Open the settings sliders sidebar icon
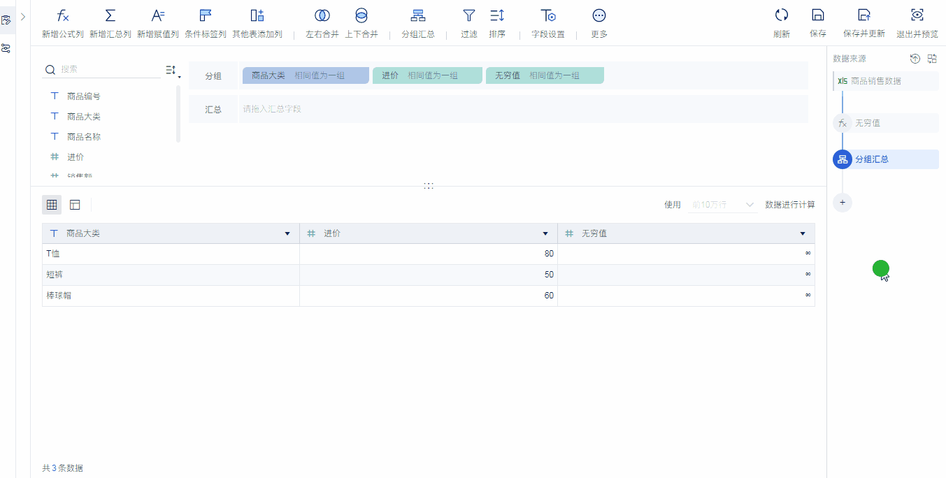 tap(7, 48)
